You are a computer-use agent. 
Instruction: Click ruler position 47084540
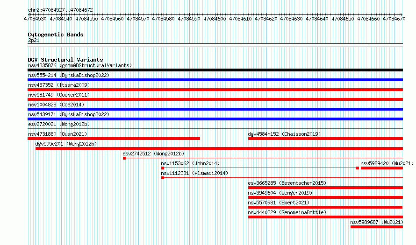pos(61,19)
